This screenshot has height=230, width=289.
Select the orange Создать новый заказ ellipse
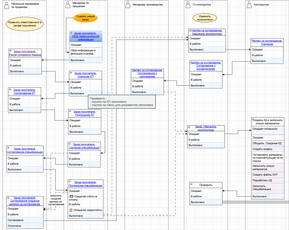pyautogui.click(x=85, y=18)
